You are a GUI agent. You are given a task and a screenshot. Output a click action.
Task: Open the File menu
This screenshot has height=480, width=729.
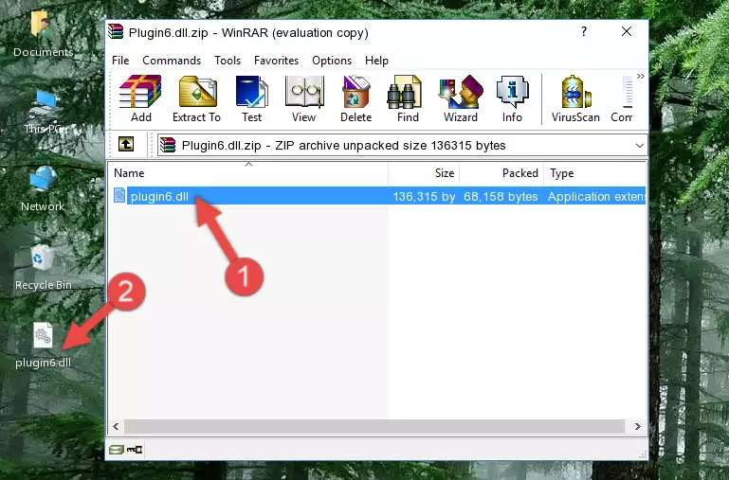coord(120,61)
